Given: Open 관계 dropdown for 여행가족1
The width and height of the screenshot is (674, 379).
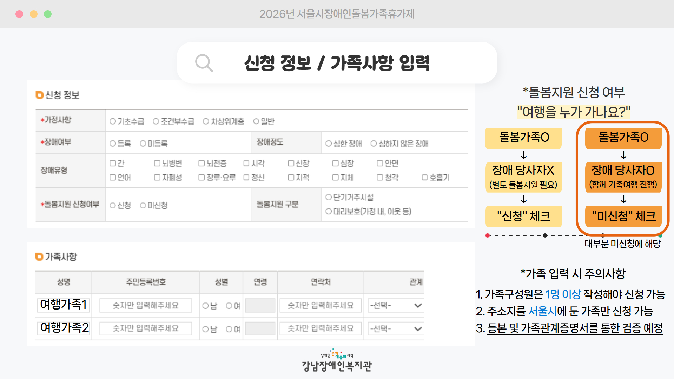Looking at the screenshot, I should 395,306.
